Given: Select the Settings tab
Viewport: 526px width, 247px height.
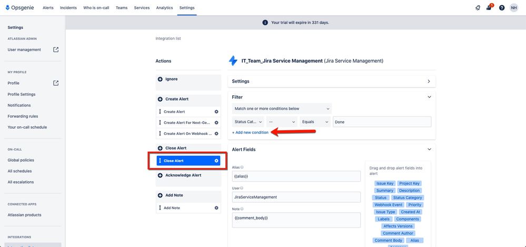Looking at the screenshot, I should 187,8.
